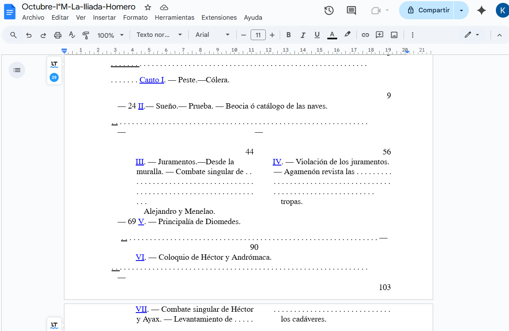Viewport: 509px width, 331px height.
Task: Open the 100% zoom dropdown
Action: coord(110,35)
